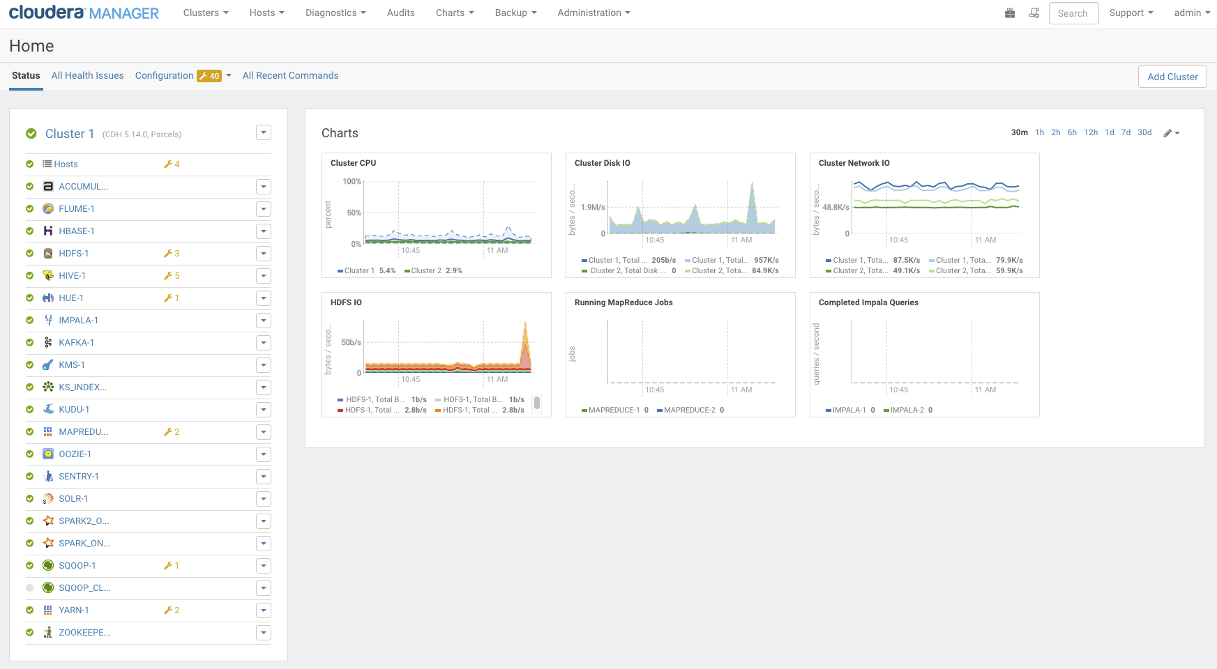Image resolution: width=1217 pixels, height=669 pixels.
Task: Open the YARN-1 actions dropdown arrow
Action: 263,610
